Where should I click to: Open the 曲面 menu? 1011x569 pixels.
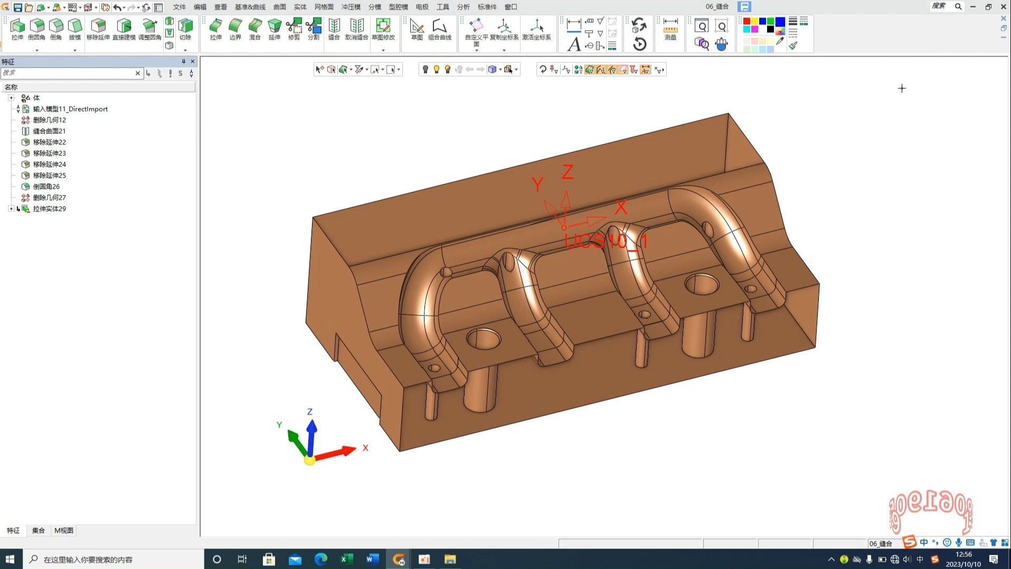pos(279,7)
